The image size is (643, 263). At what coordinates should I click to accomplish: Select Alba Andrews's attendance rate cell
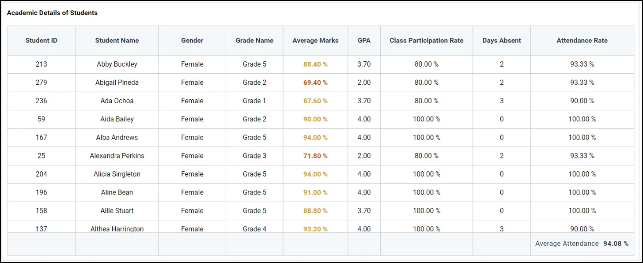click(x=582, y=137)
